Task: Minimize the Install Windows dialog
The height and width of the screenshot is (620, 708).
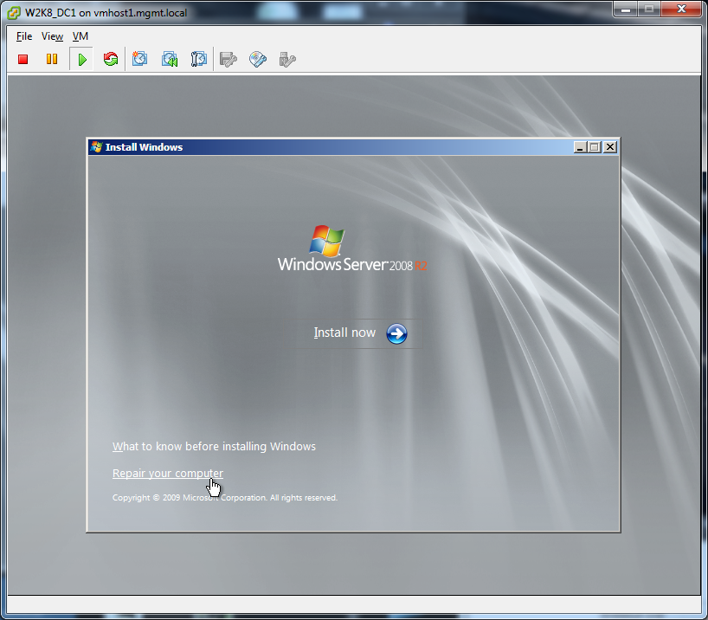Action: pyautogui.click(x=580, y=147)
